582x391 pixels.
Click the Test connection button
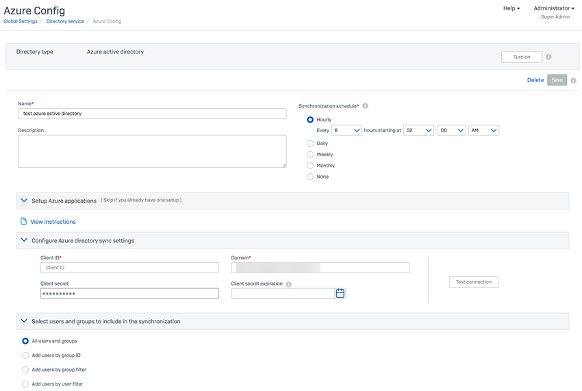coord(473,281)
